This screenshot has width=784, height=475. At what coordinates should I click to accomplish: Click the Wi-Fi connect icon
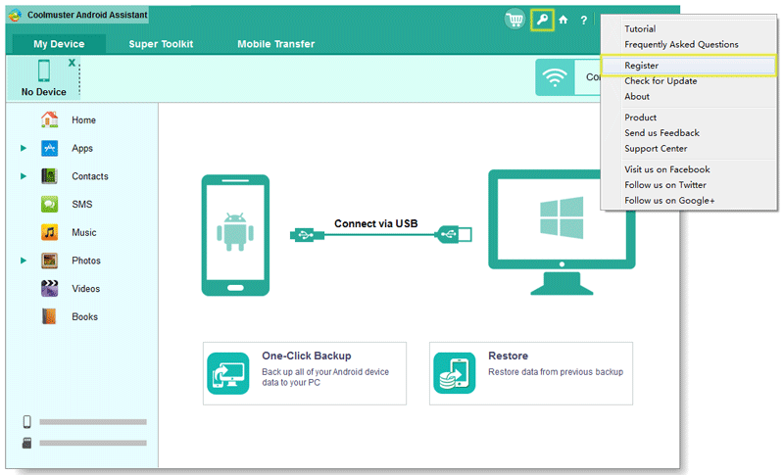click(x=555, y=77)
